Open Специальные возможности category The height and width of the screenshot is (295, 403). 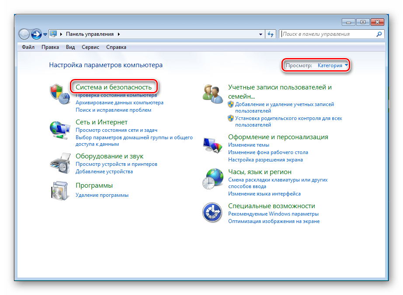(x=272, y=206)
